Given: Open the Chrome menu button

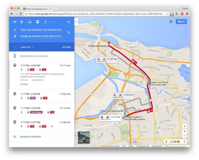Looking at the screenshot, I should (187, 14).
